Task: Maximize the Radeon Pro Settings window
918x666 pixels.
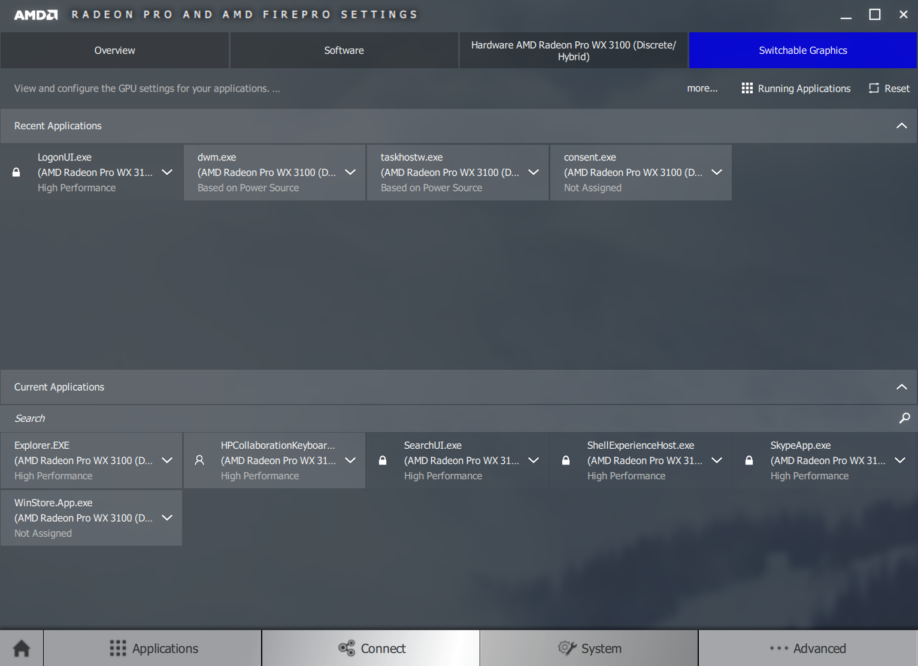Action: [x=875, y=14]
